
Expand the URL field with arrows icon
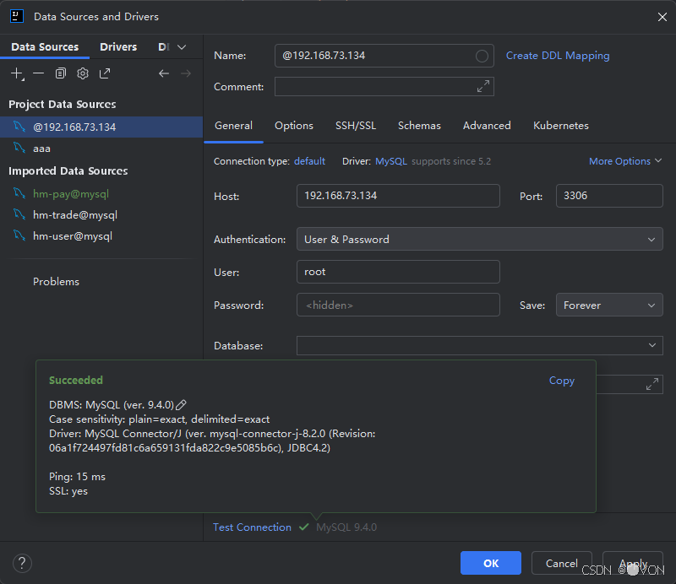click(x=651, y=384)
